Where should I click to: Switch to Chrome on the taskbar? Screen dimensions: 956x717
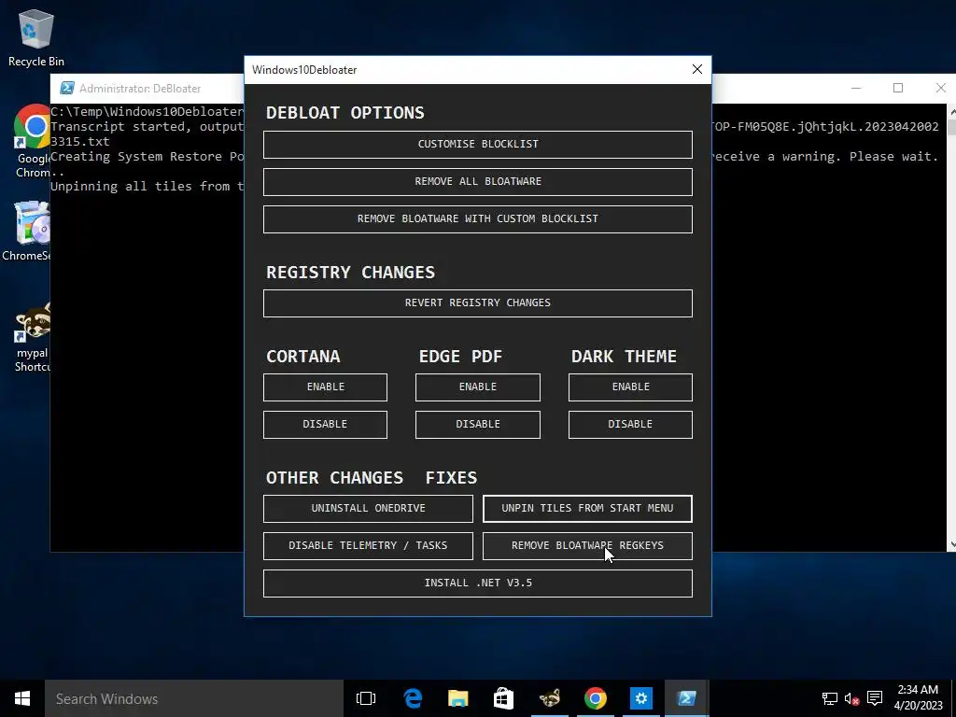[x=595, y=698]
